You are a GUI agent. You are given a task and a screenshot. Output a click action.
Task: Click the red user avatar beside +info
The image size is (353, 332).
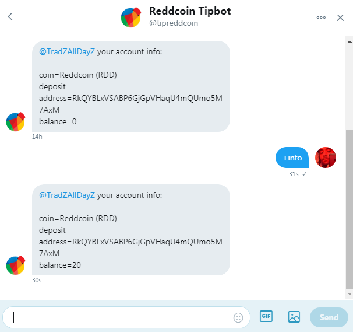pyautogui.click(x=325, y=158)
